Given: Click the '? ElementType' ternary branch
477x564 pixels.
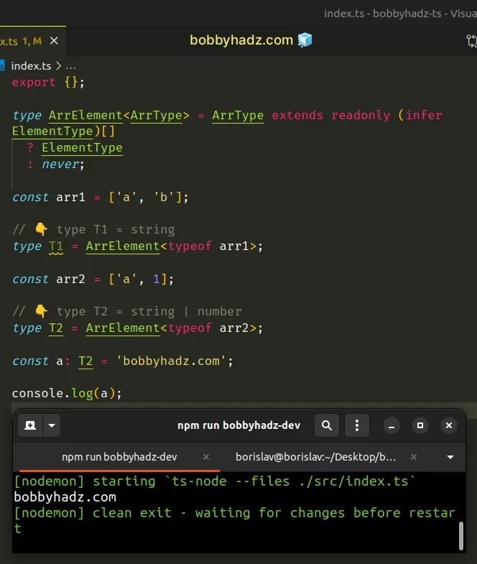Looking at the screenshot, I should pos(75,148).
